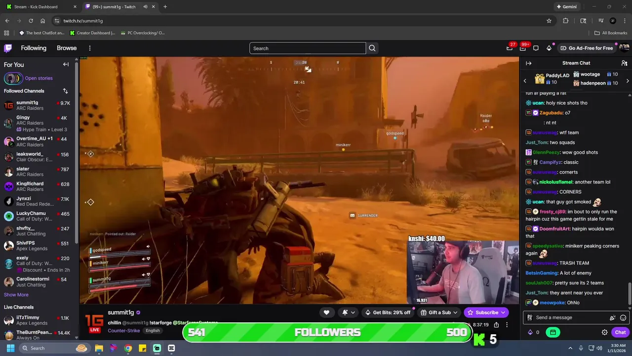
Task: Click the Open stories link
Action: pyautogui.click(x=39, y=78)
